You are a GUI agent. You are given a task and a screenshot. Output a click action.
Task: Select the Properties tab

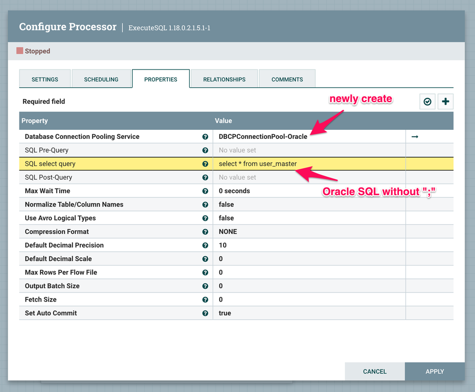[161, 79]
